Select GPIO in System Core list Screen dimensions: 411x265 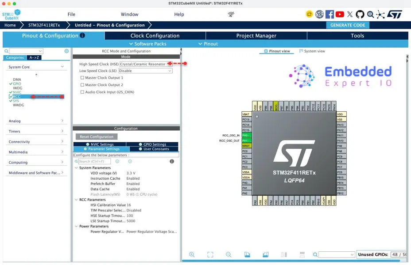coord(17,84)
